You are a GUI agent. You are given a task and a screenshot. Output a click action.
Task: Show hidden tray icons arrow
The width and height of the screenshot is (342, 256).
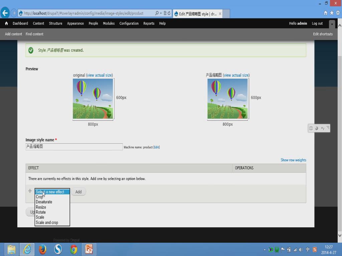[x=265, y=250]
